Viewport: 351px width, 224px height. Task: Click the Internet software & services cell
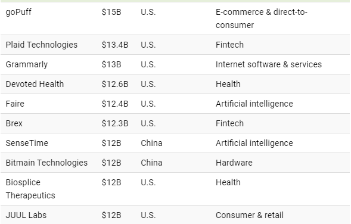(269, 64)
